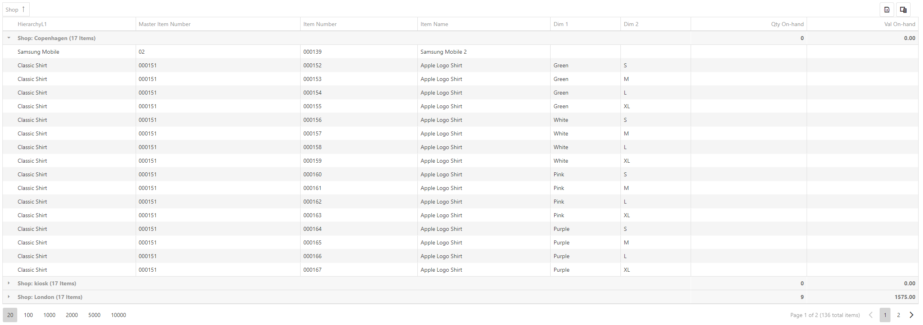Click size XL in row 000167
Viewport: 923px width, 325px height.
point(627,270)
